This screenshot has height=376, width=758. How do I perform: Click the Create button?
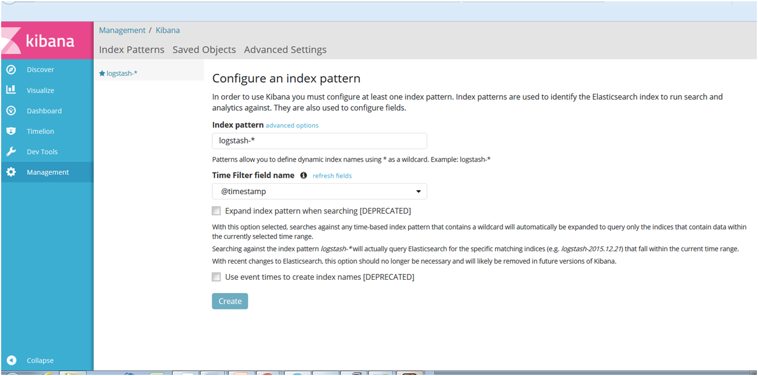[x=230, y=301]
